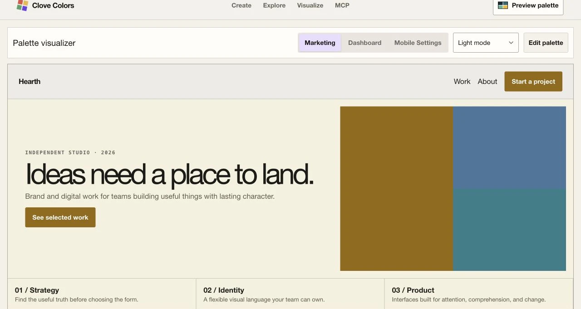
Task: Switch to the Mobile Settings tab
Action: tap(418, 43)
